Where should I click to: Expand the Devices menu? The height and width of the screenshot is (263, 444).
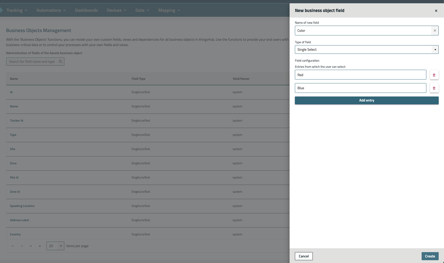point(116,10)
